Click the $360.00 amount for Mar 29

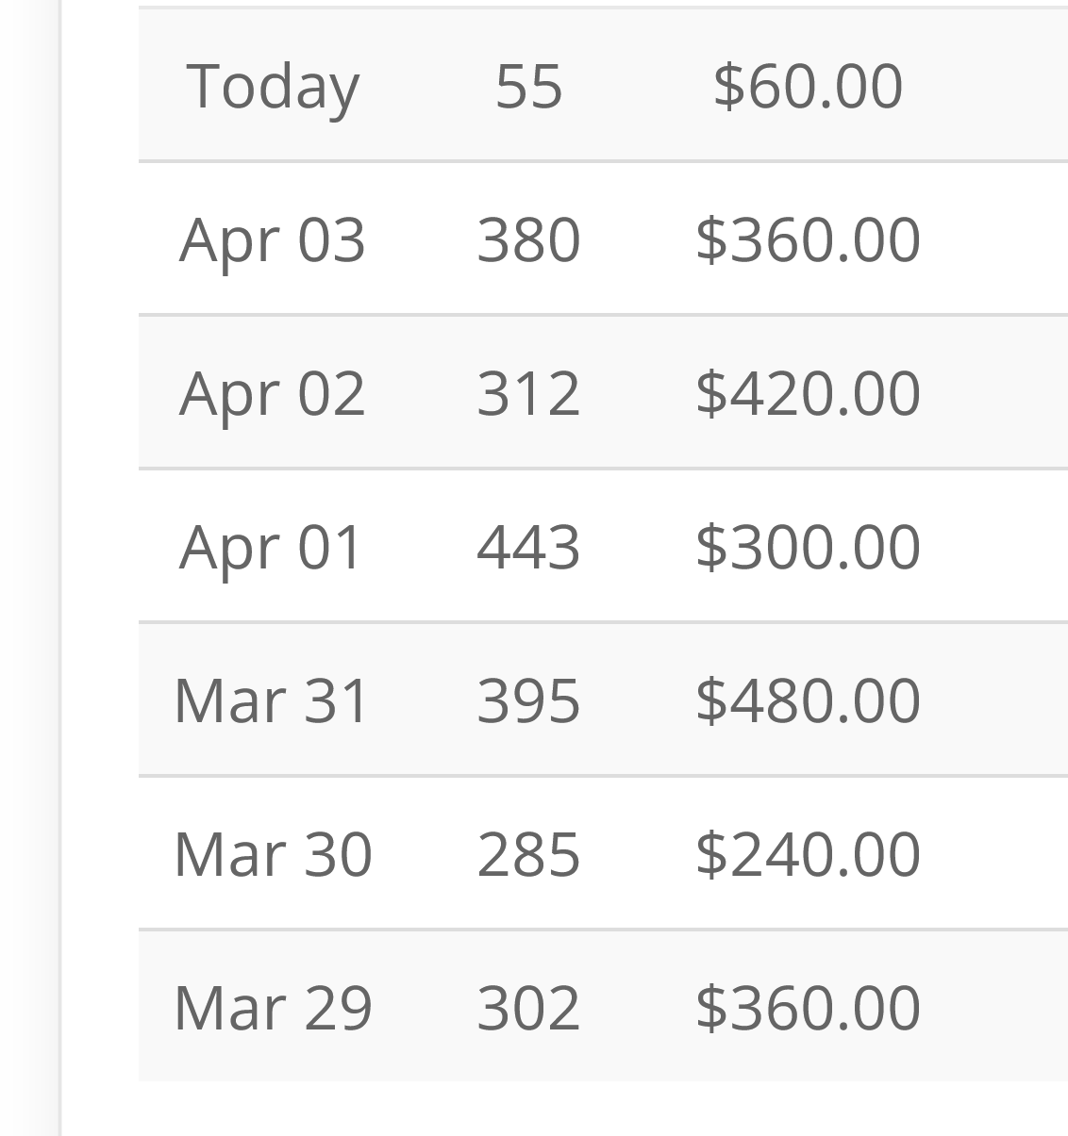(x=808, y=1008)
